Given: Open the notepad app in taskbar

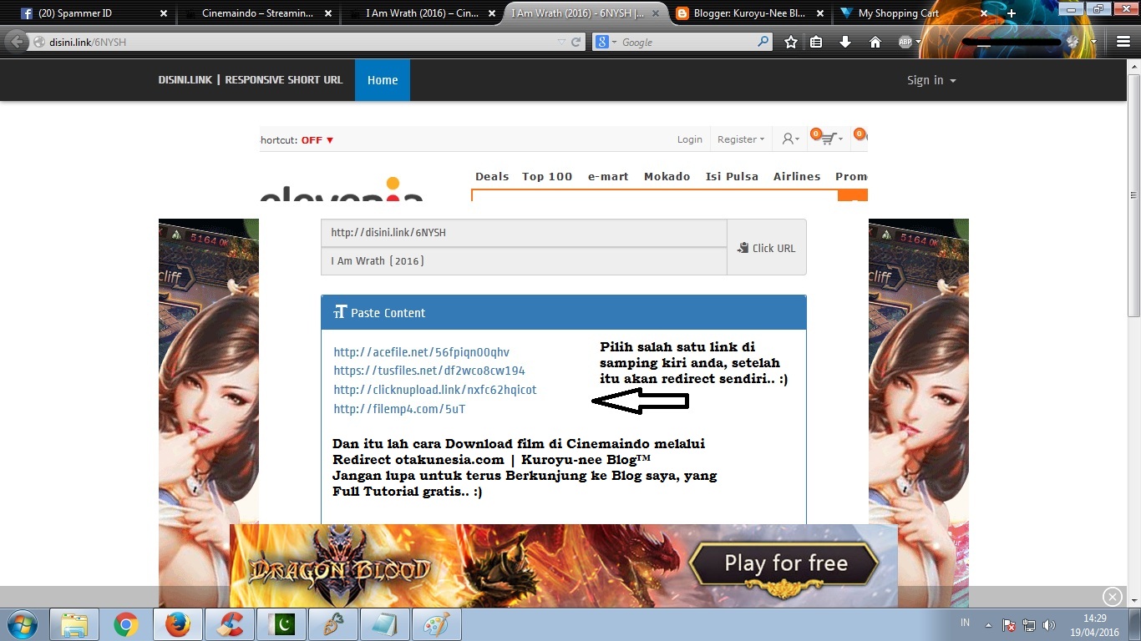Looking at the screenshot, I should point(383,624).
